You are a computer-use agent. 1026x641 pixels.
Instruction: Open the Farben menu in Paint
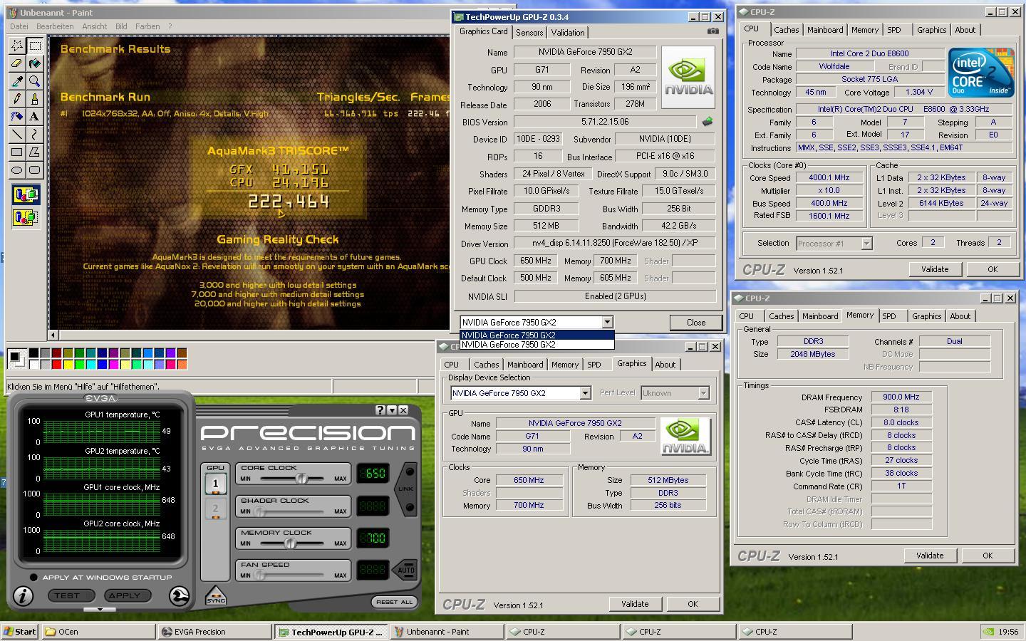pyautogui.click(x=147, y=26)
